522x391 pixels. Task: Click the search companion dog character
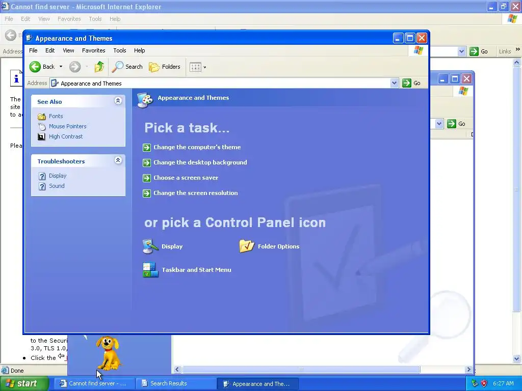108,353
